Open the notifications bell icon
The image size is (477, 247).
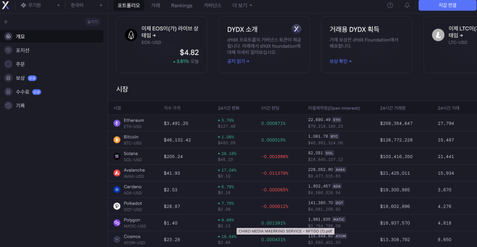click(x=407, y=5)
